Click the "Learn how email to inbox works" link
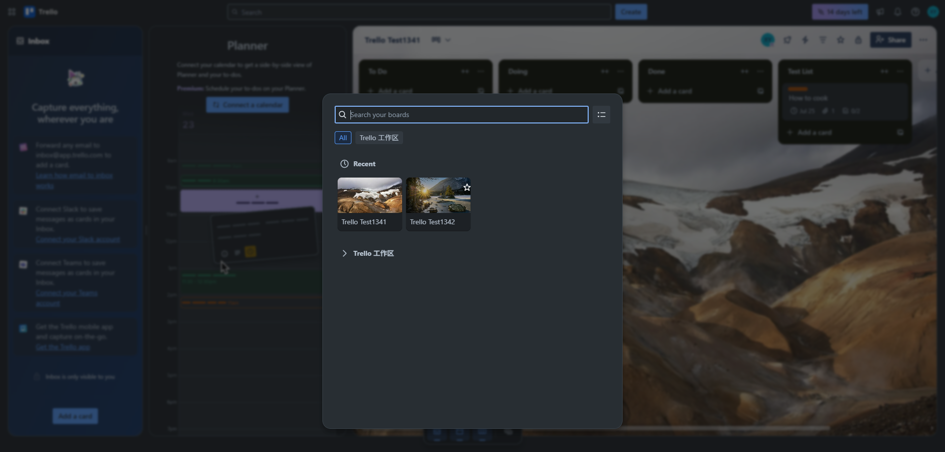The width and height of the screenshot is (945, 452). point(74,181)
